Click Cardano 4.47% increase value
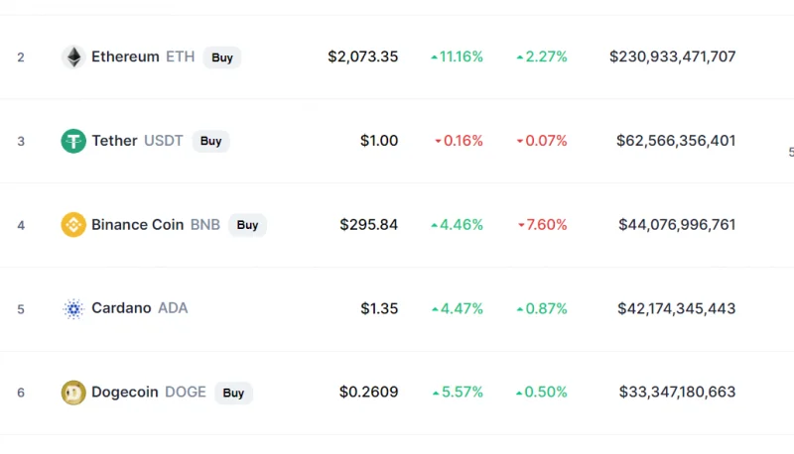This screenshot has height=454, width=794. pyautogui.click(x=458, y=308)
